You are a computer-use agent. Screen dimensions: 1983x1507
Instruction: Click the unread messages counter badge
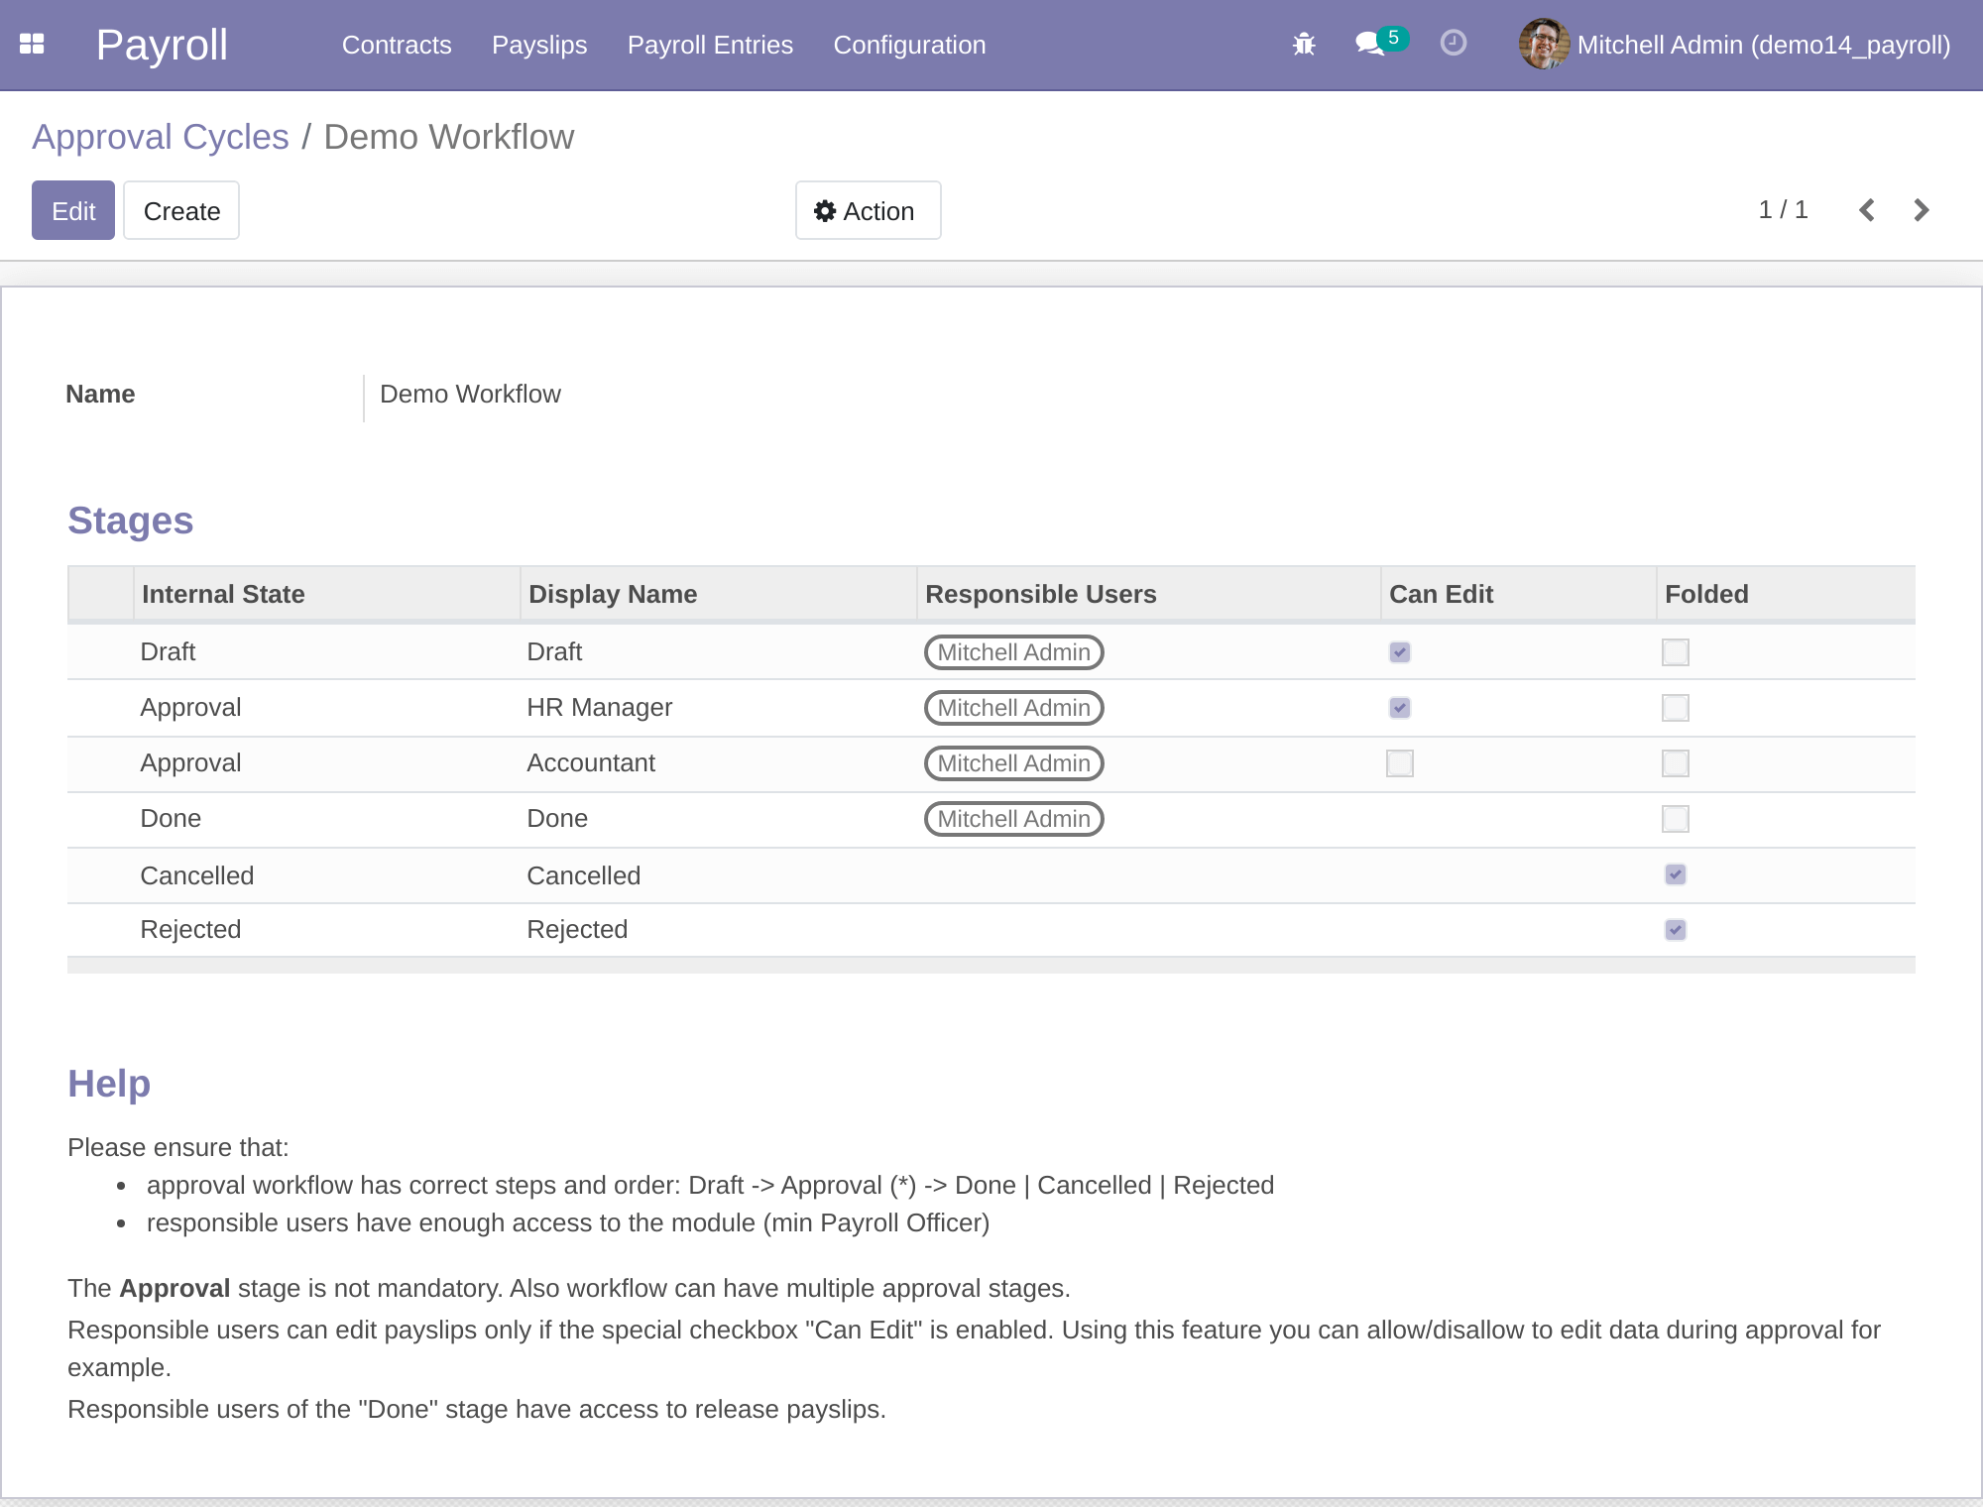click(1394, 38)
